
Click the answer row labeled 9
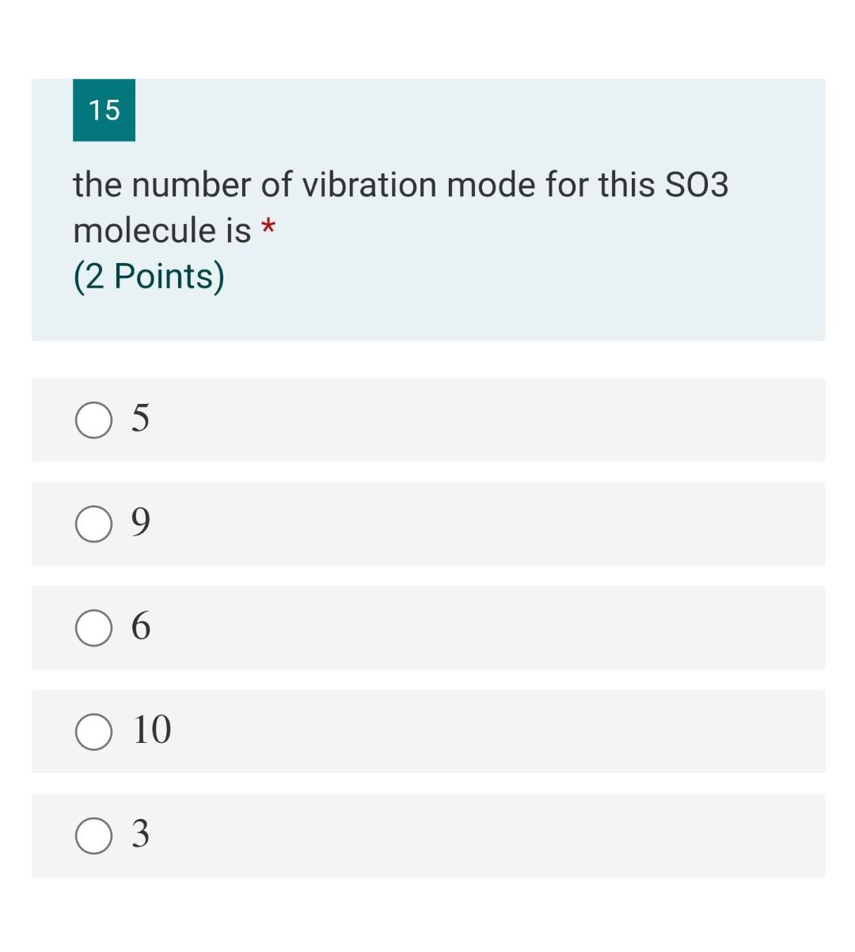pyautogui.click(x=427, y=523)
